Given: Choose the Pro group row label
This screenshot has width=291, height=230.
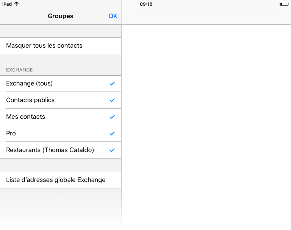Looking at the screenshot, I should pyautogui.click(x=11, y=134).
